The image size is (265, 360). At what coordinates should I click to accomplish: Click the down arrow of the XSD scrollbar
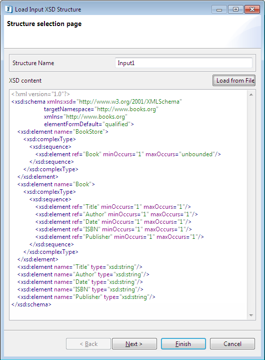[251, 315]
